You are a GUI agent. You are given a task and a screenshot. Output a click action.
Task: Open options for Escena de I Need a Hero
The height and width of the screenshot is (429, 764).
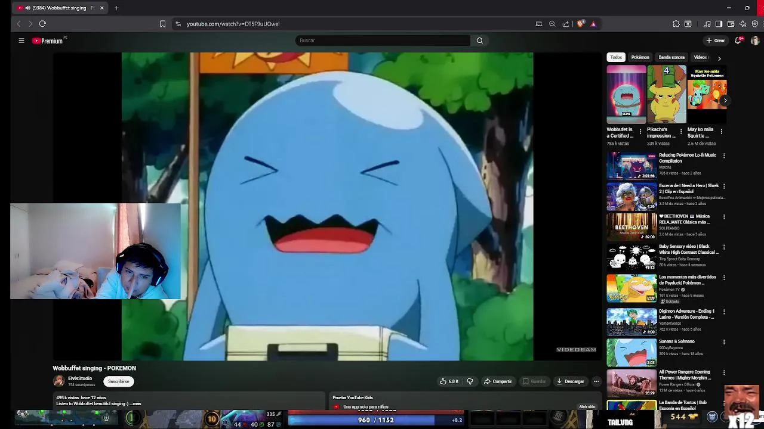point(724,186)
